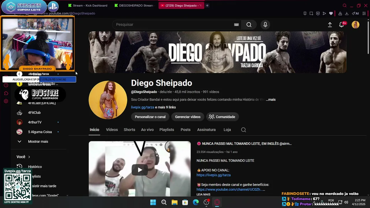The width and height of the screenshot is (370, 208).
Task: Open the Vídeos channel tab
Action: (x=112, y=130)
